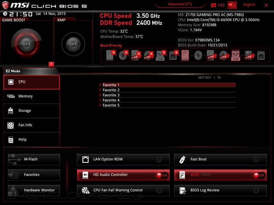
Task: Toggle the GAME BOOST knob
Action: point(27,44)
